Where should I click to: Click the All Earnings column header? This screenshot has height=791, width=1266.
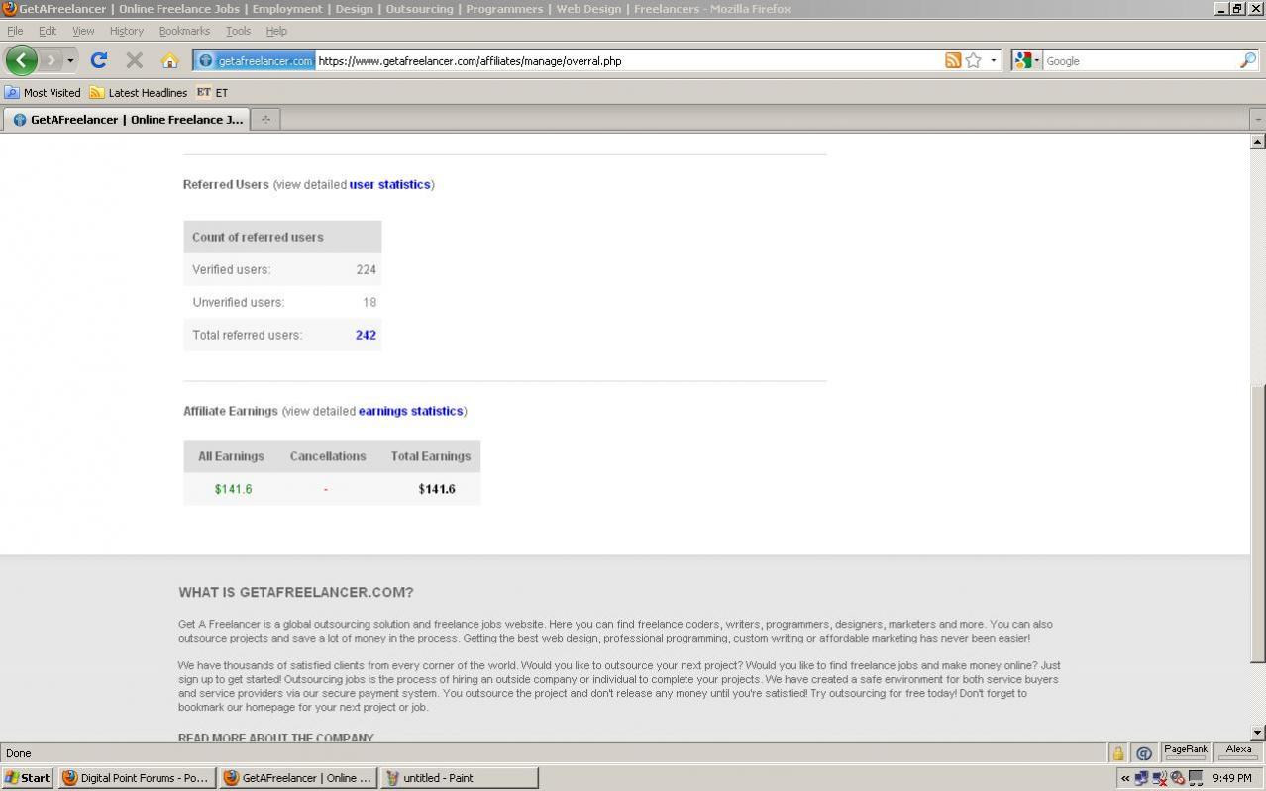tap(231, 456)
